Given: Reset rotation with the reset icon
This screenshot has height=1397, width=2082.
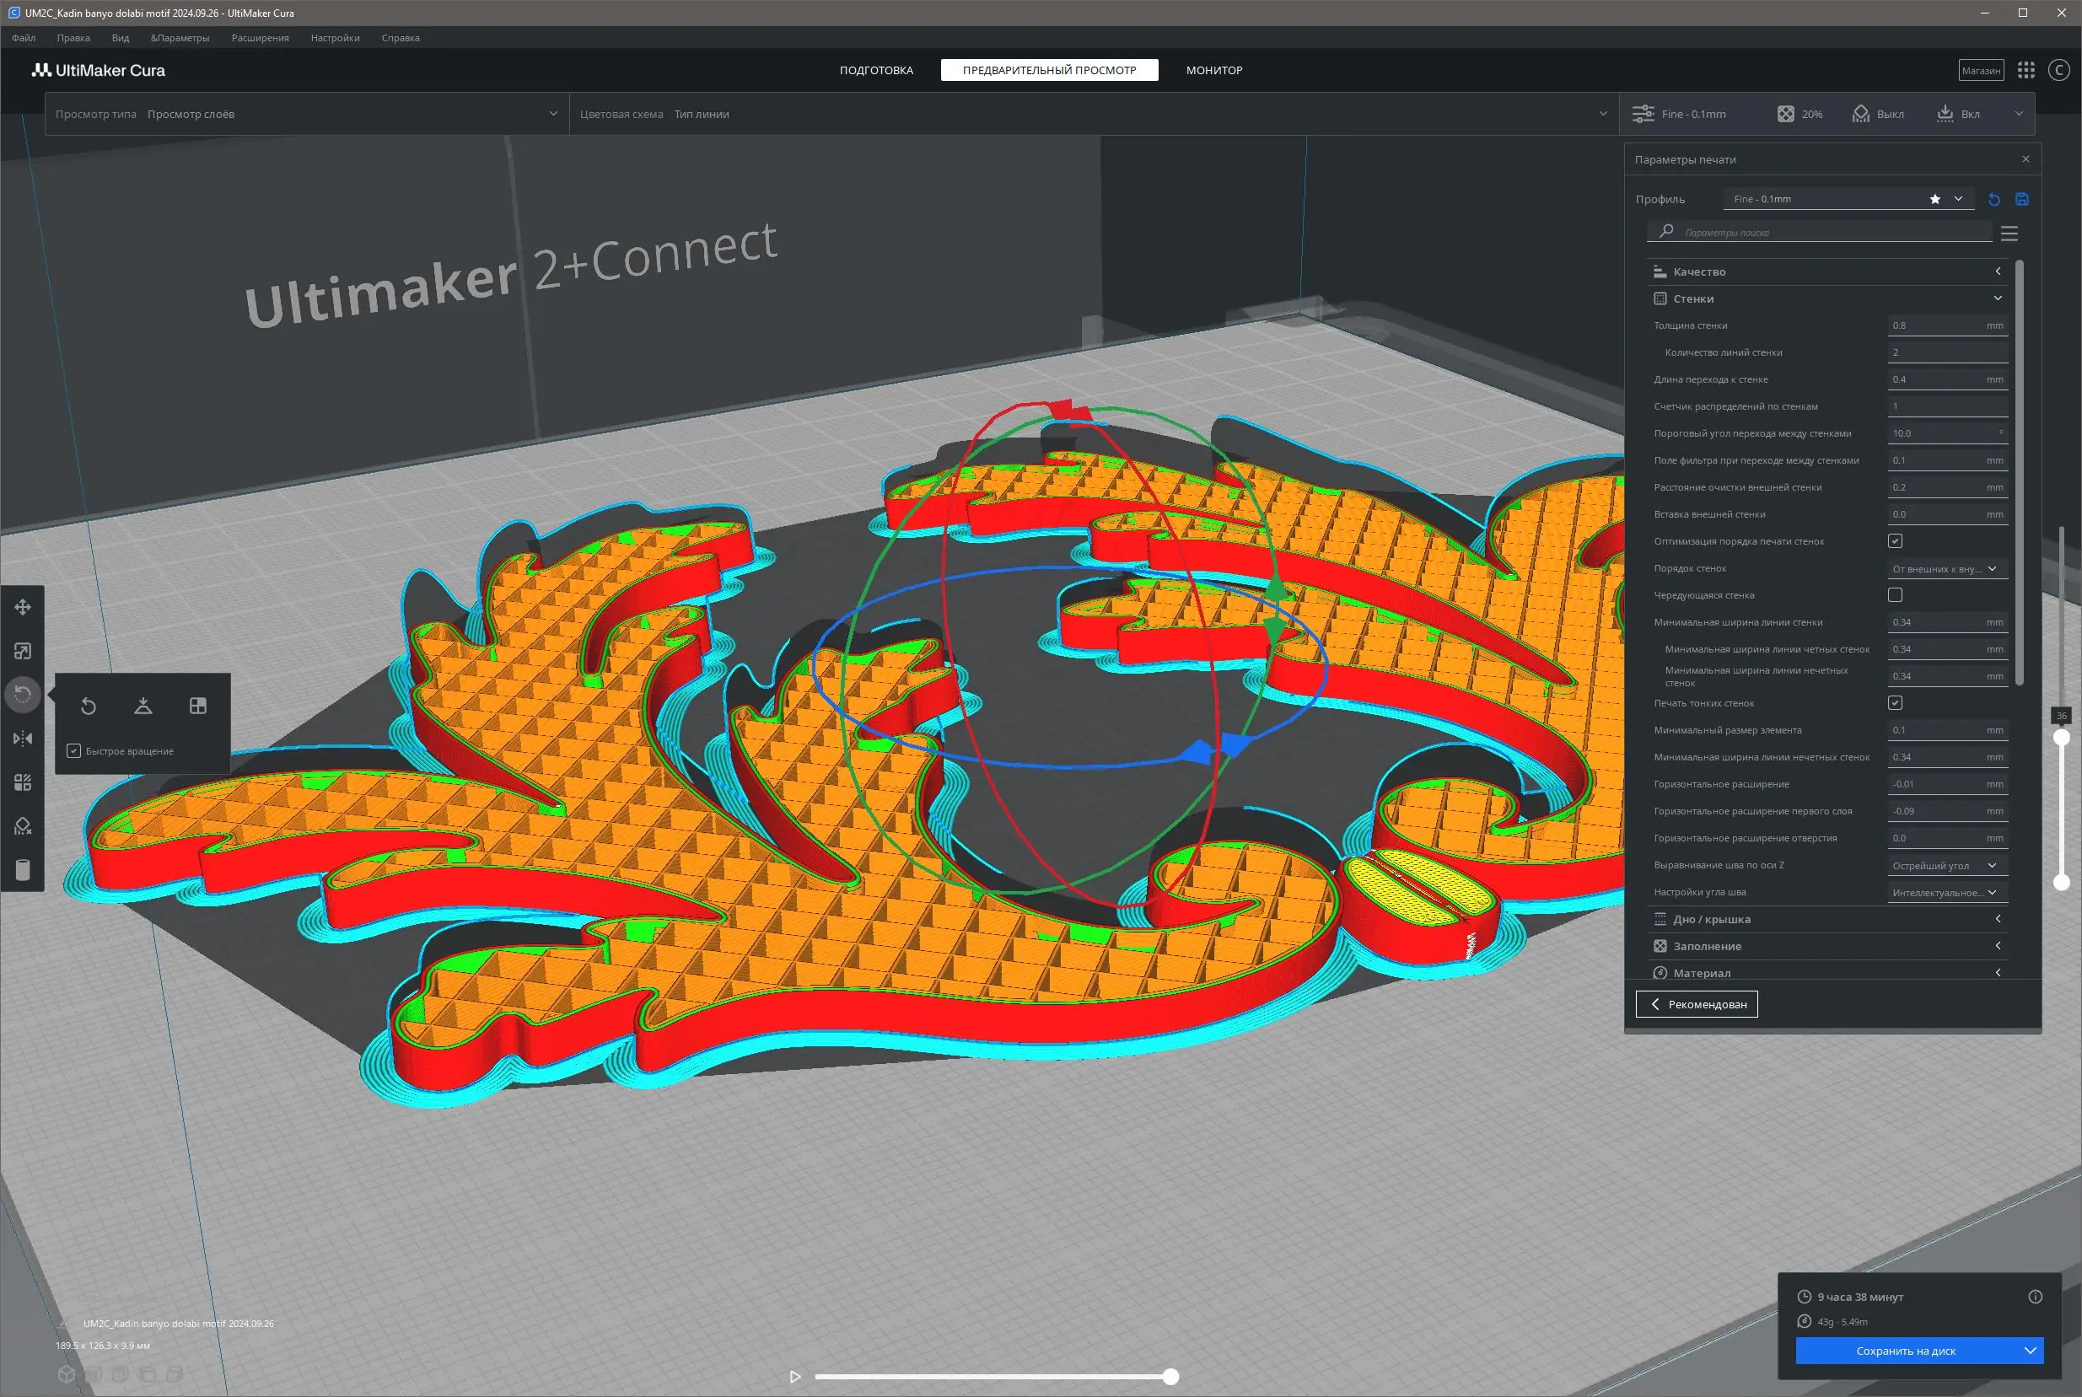Looking at the screenshot, I should (x=89, y=706).
